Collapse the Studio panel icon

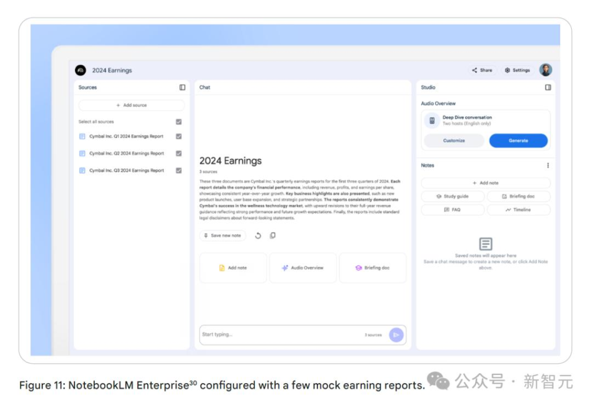click(x=547, y=88)
